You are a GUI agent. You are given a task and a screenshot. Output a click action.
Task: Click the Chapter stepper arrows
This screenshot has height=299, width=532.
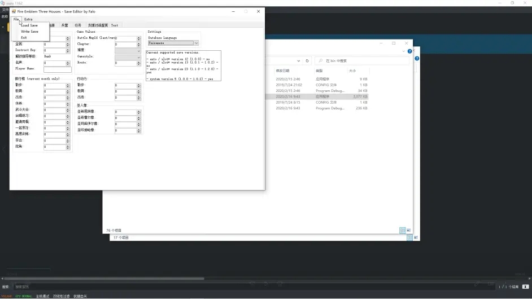pyautogui.click(x=138, y=45)
